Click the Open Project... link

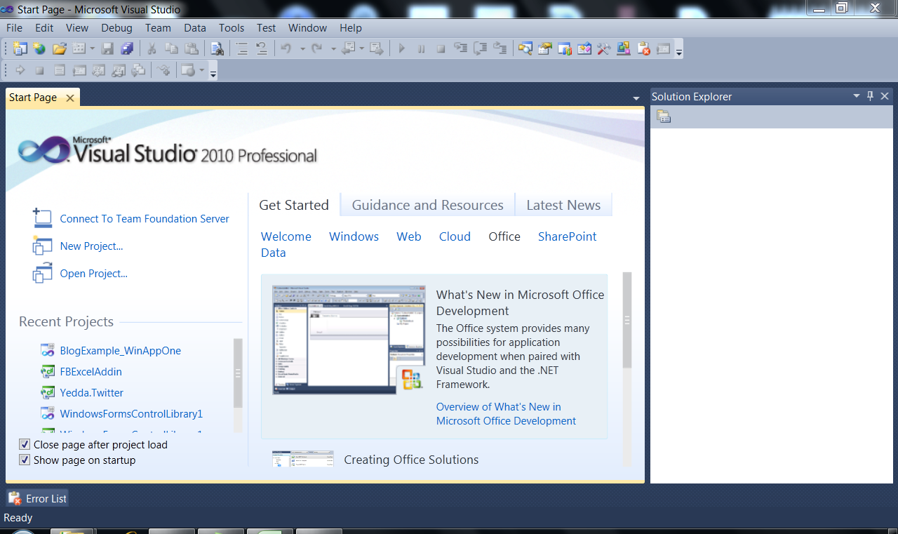pos(94,274)
